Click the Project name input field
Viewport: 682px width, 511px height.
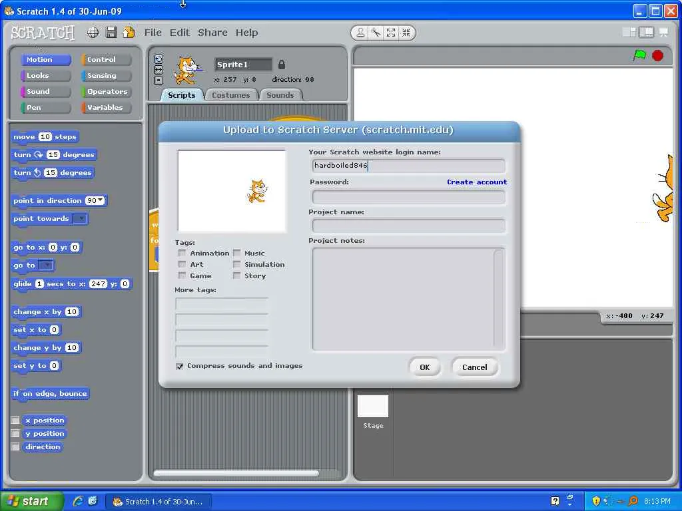click(x=408, y=226)
